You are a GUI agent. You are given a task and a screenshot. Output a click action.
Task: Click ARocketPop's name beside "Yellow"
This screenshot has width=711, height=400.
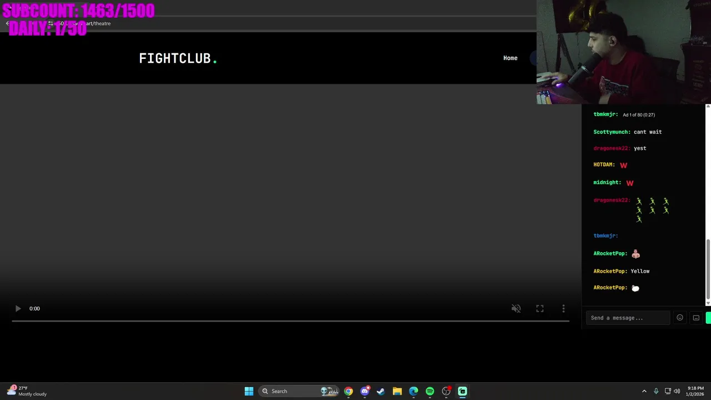[610, 271]
